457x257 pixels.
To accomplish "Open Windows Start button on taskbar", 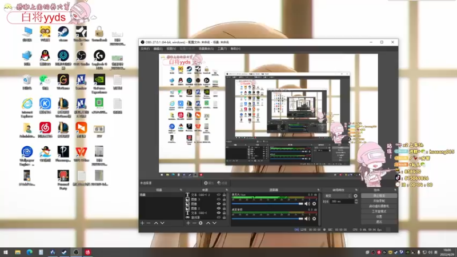I will (5, 252).
